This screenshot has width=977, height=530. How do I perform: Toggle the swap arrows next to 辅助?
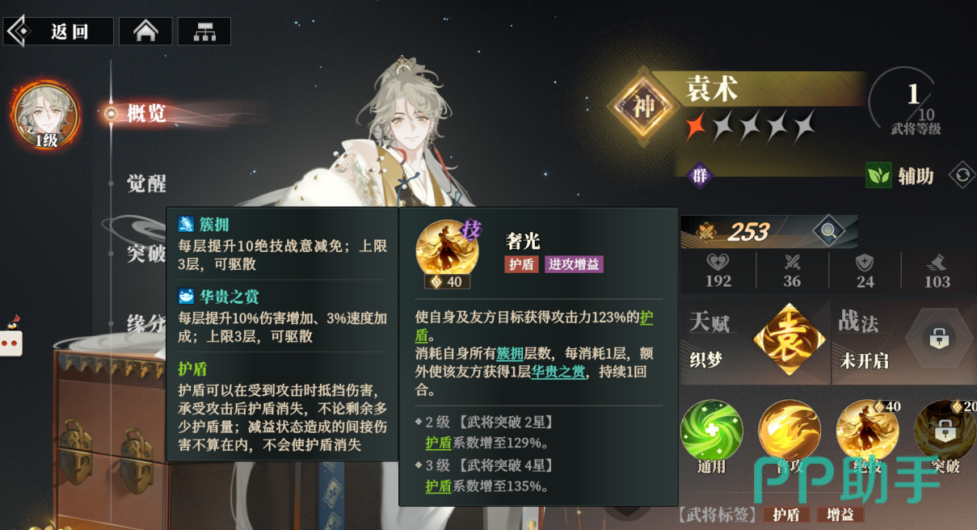(x=962, y=175)
